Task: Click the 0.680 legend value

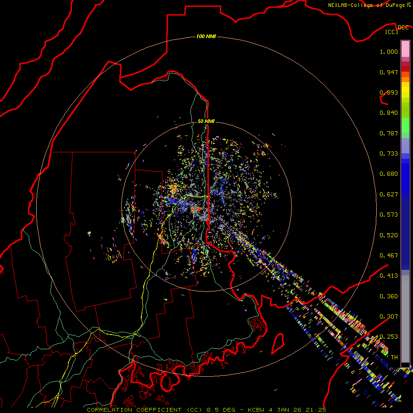Action: tap(389, 174)
